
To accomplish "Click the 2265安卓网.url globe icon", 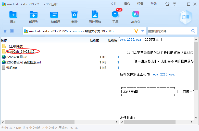I will (x=4, y=57).
